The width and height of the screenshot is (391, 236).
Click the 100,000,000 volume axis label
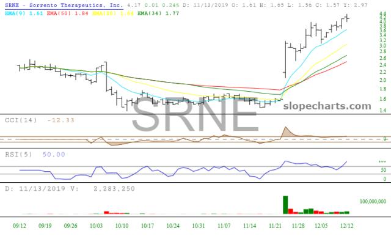373,201
